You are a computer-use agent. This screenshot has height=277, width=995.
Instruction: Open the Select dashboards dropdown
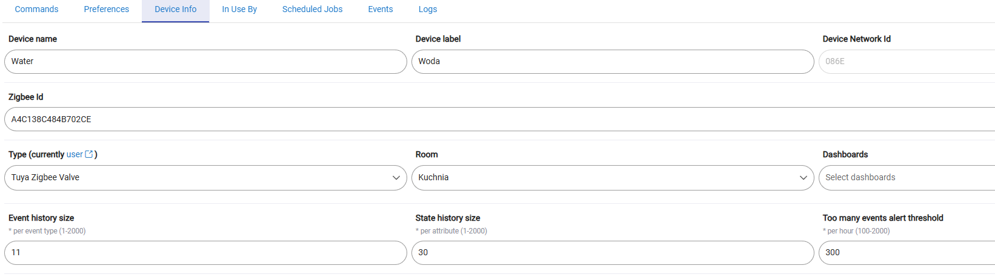click(907, 178)
